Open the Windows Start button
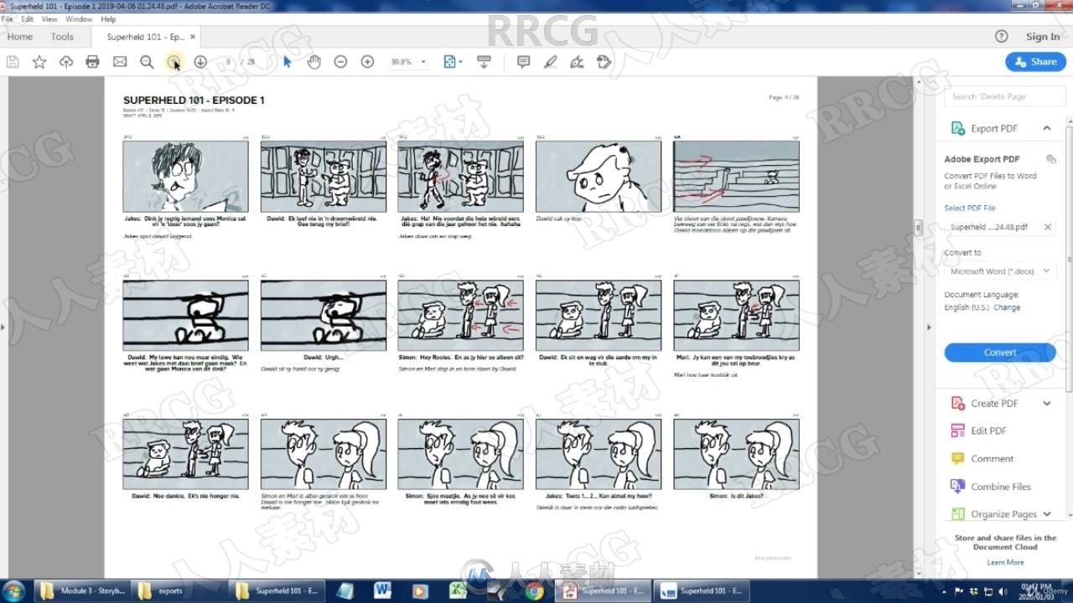The width and height of the screenshot is (1073, 603). [14, 591]
